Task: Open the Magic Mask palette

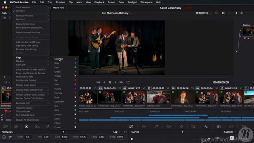Action: click(194, 126)
